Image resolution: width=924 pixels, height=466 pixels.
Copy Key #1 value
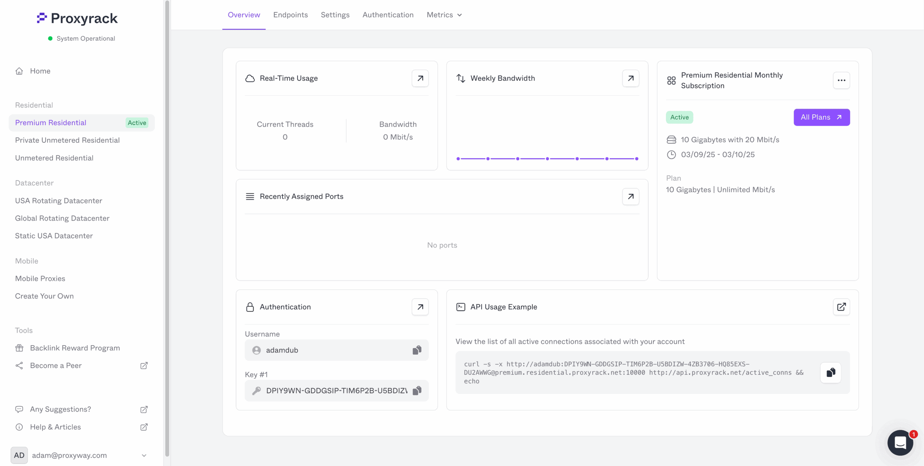coord(417,390)
